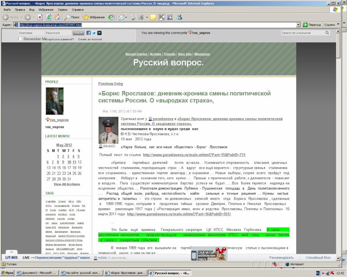Expand the Back button history dropdown arrow
This screenshot has height=277, width=347.
click(21, 17)
